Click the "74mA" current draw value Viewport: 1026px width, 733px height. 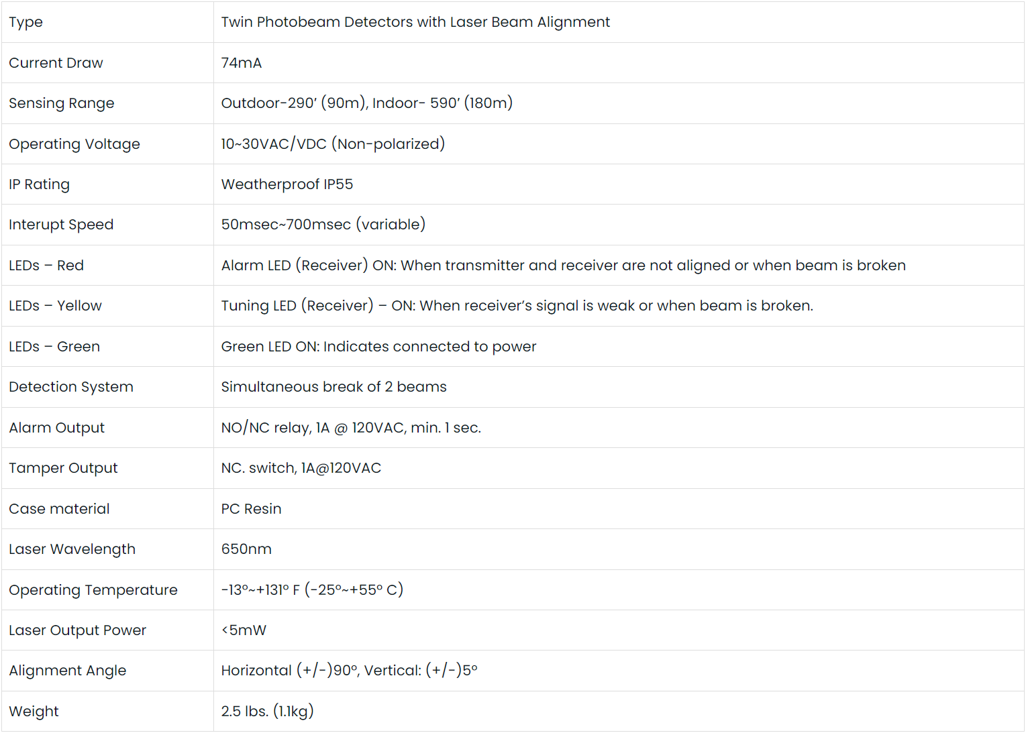(242, 63)
